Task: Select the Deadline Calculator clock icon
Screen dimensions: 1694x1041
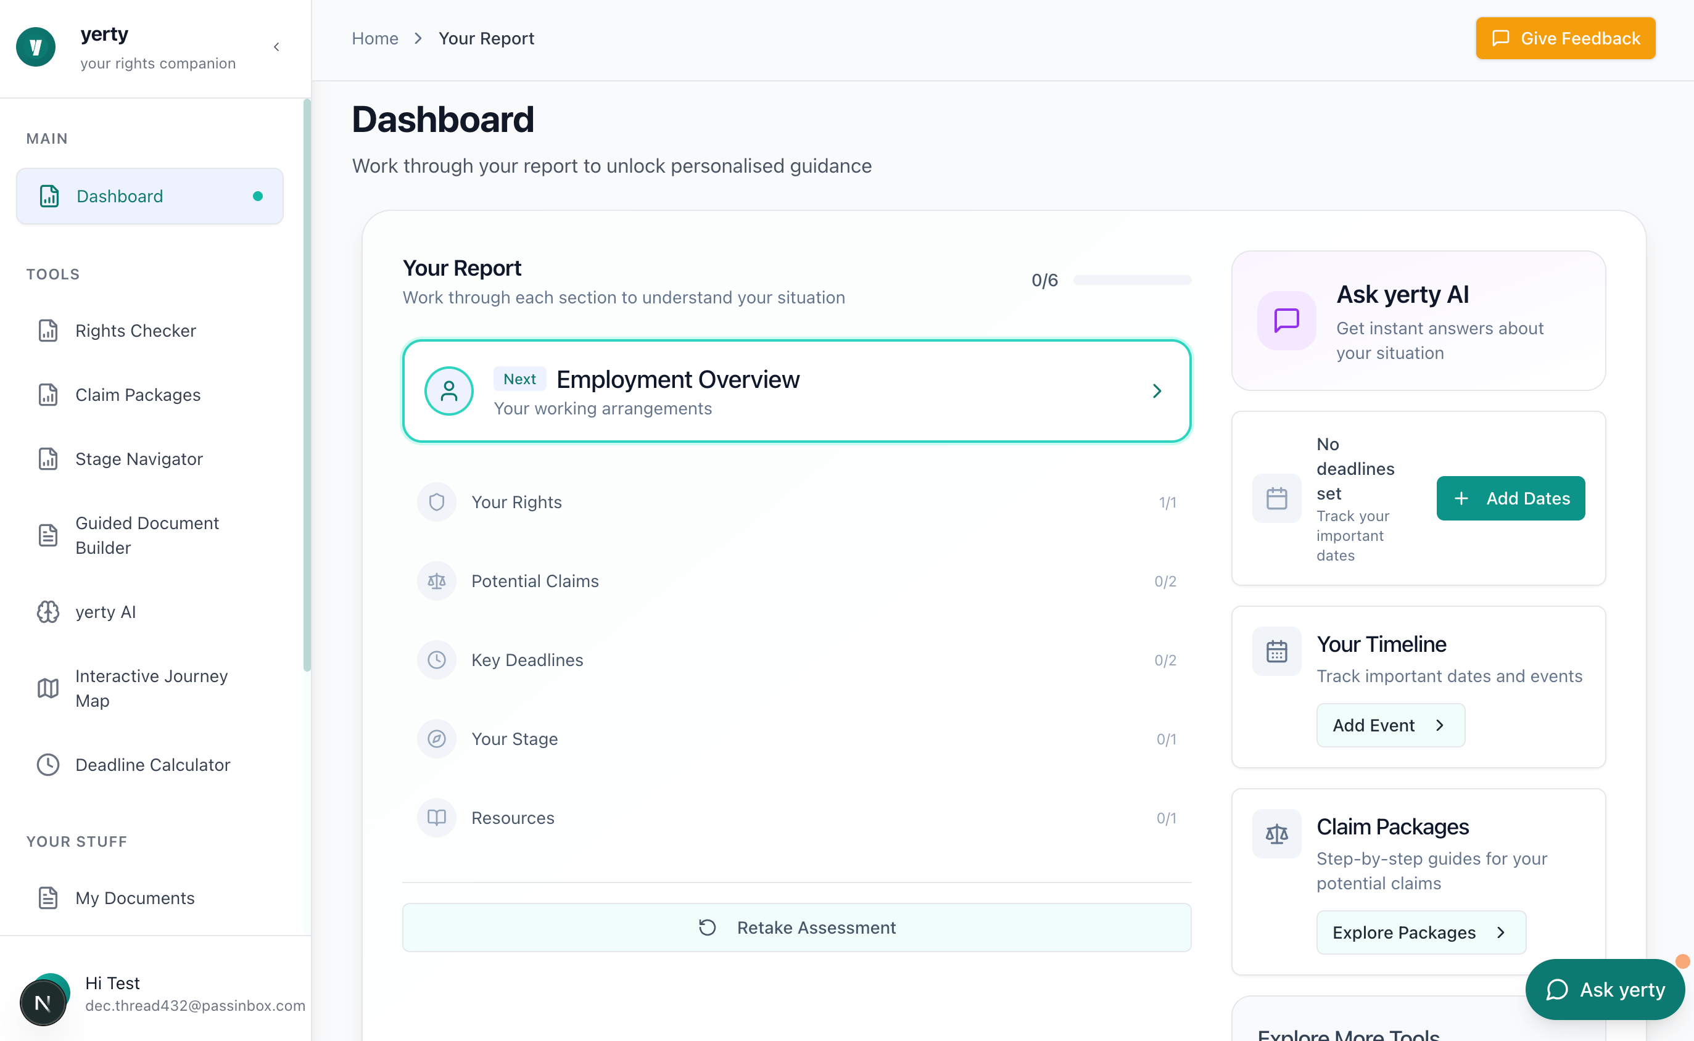Action: tap(48, 765)
